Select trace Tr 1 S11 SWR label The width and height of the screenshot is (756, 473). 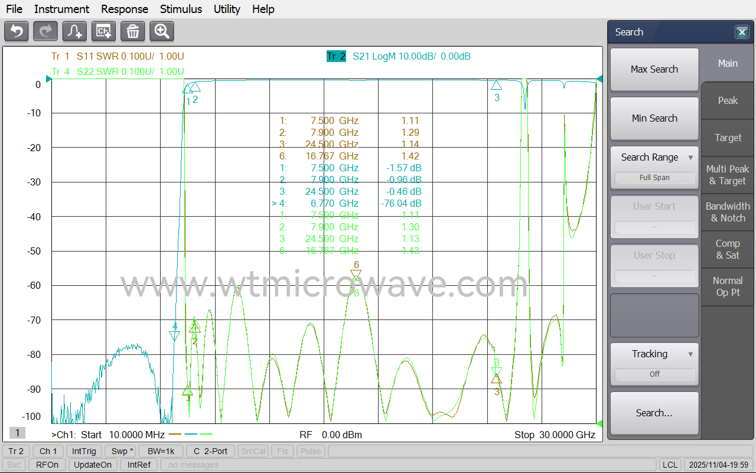(118, 57)
